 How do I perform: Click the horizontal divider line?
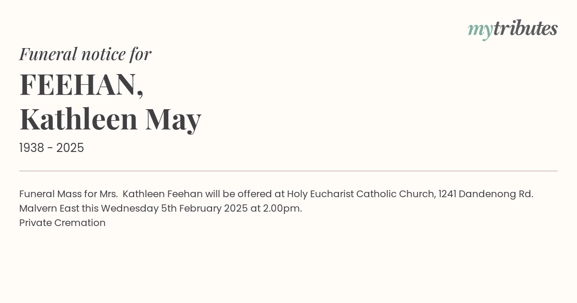288,171
